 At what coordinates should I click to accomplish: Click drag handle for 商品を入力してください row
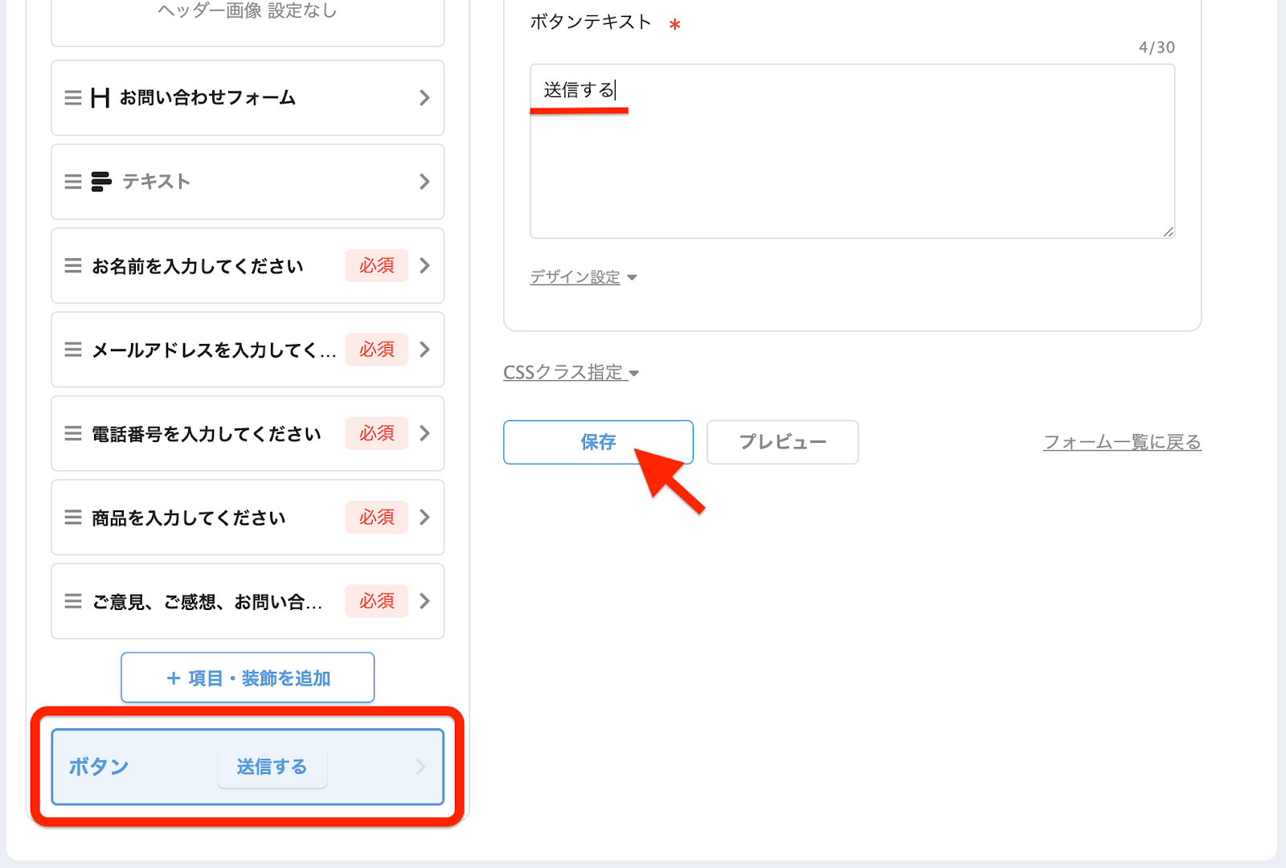pyautogui.click(x=73, y=518)
